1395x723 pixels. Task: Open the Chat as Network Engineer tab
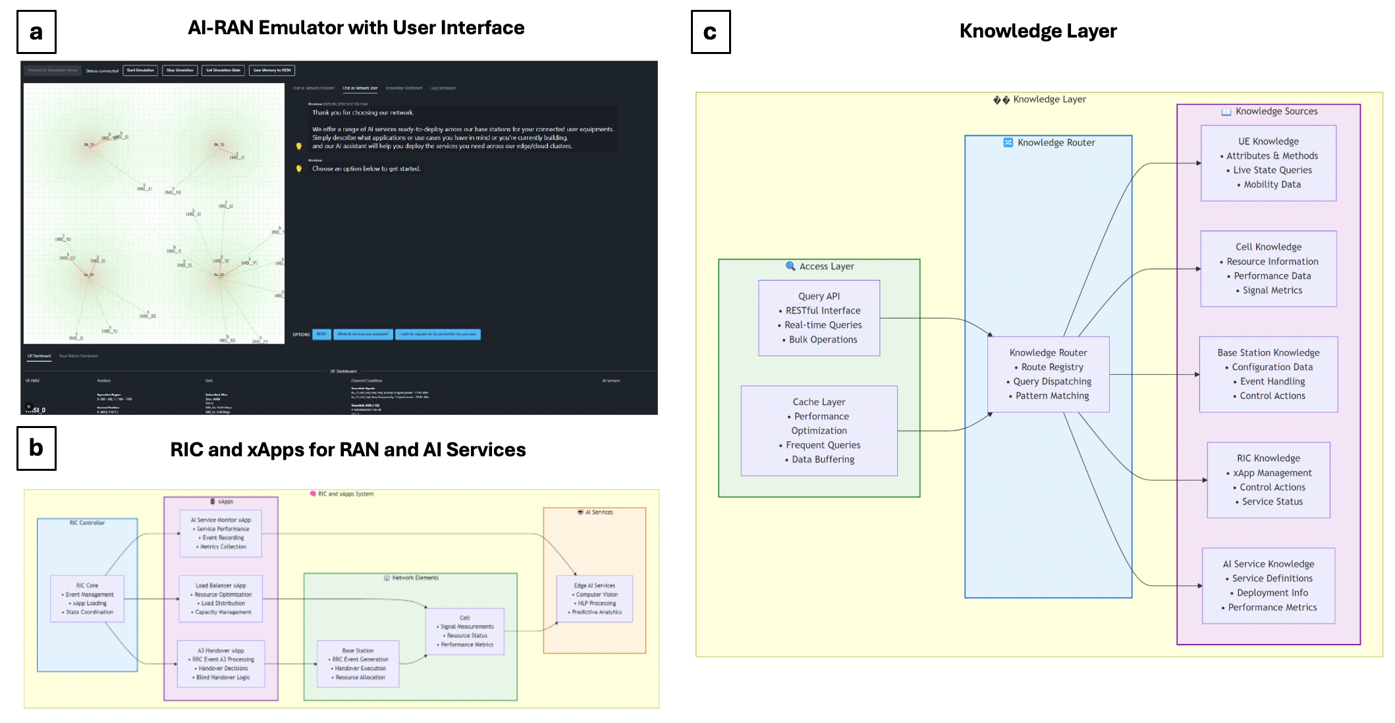[314, 88]
